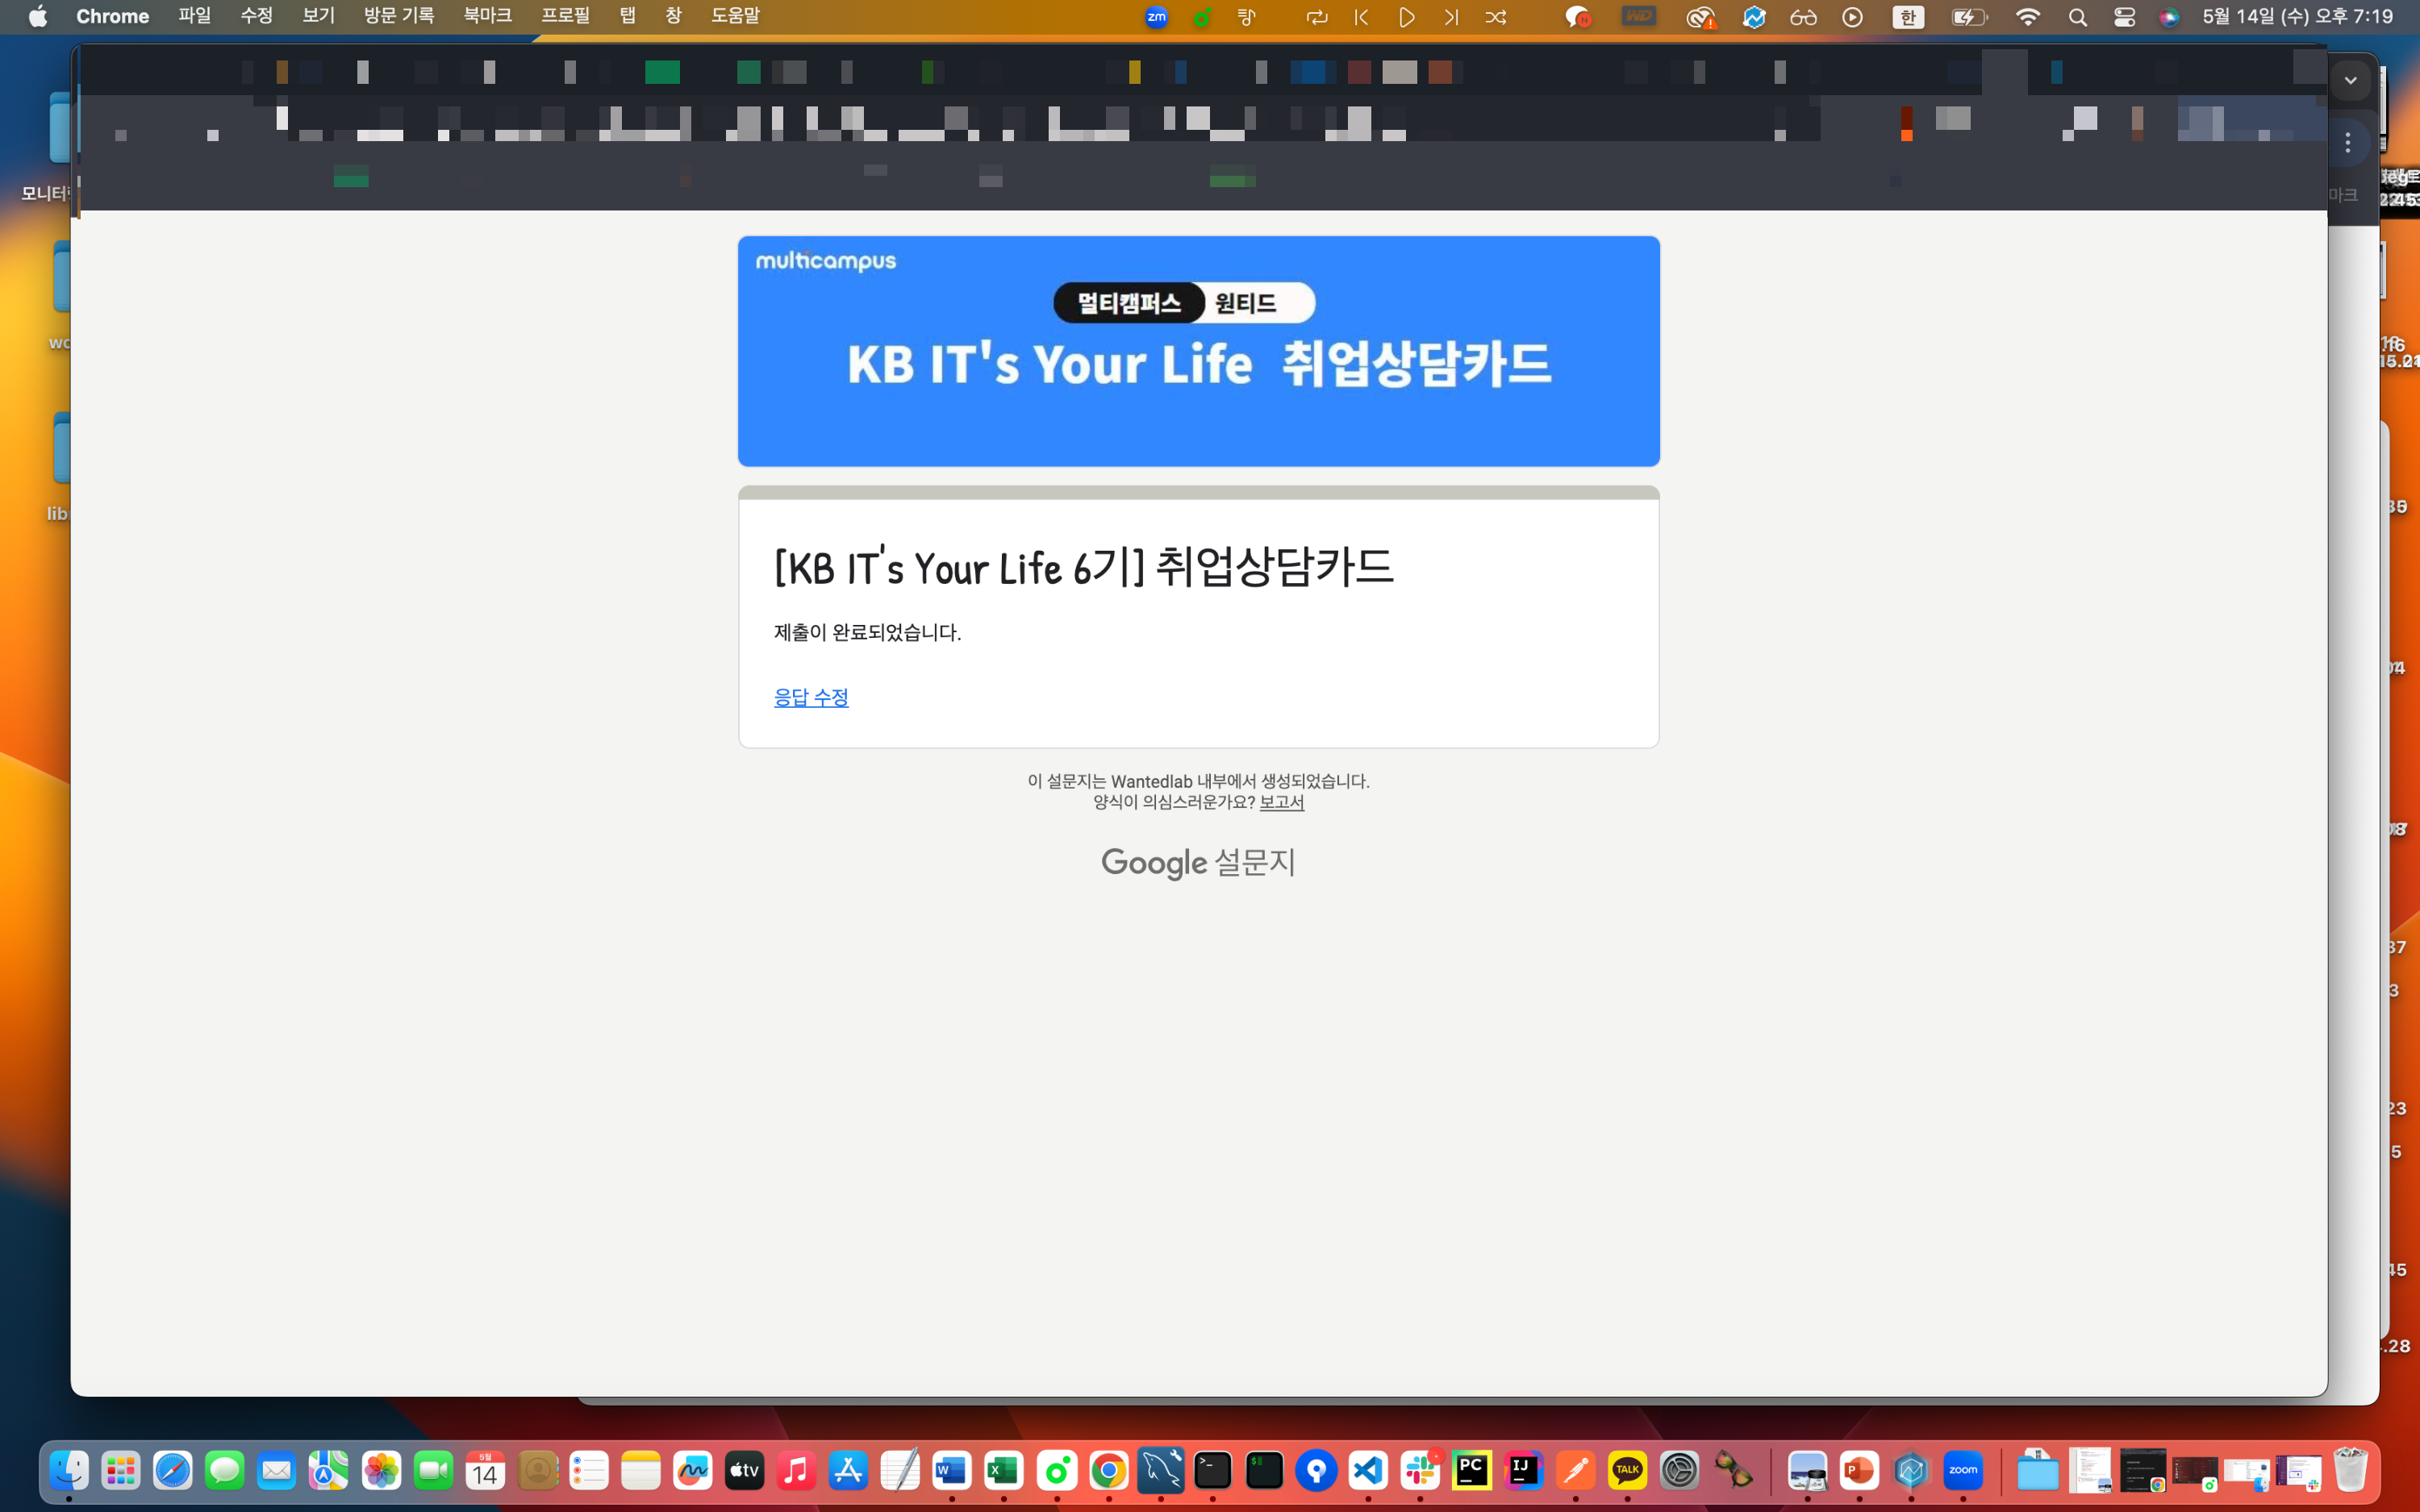The height and width of the screenshot is (1512, 2420).
Task: Open the 수정 menu in menu bar
Action: [x=256, y=16]
